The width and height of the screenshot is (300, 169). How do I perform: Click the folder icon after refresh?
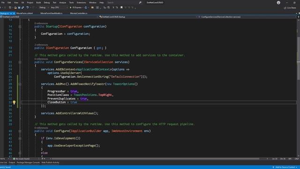93,8
